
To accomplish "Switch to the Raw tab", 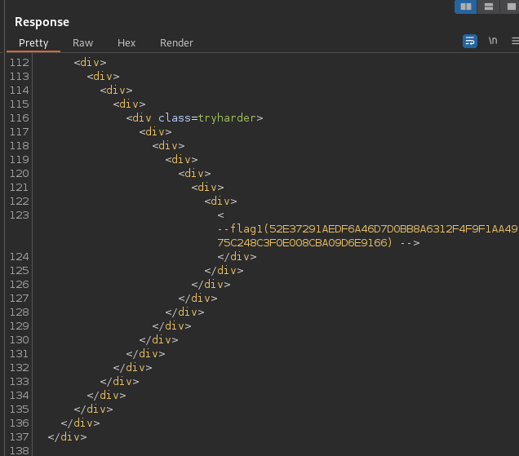I will tap(82, 43).
